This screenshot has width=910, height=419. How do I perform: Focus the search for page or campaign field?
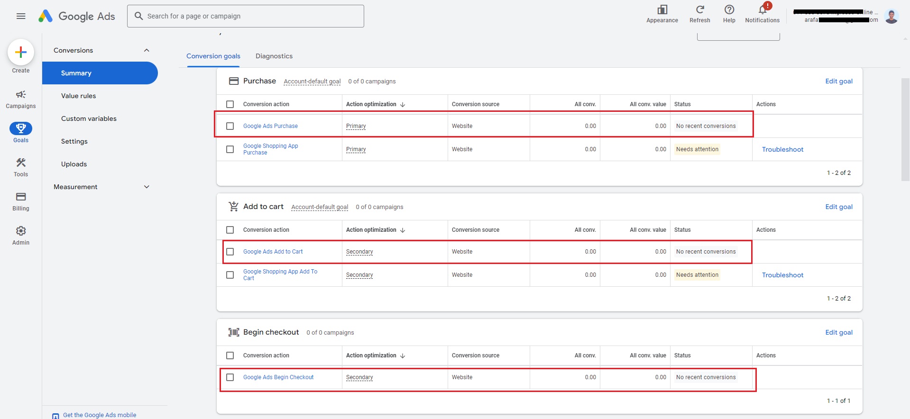point(246,16)
